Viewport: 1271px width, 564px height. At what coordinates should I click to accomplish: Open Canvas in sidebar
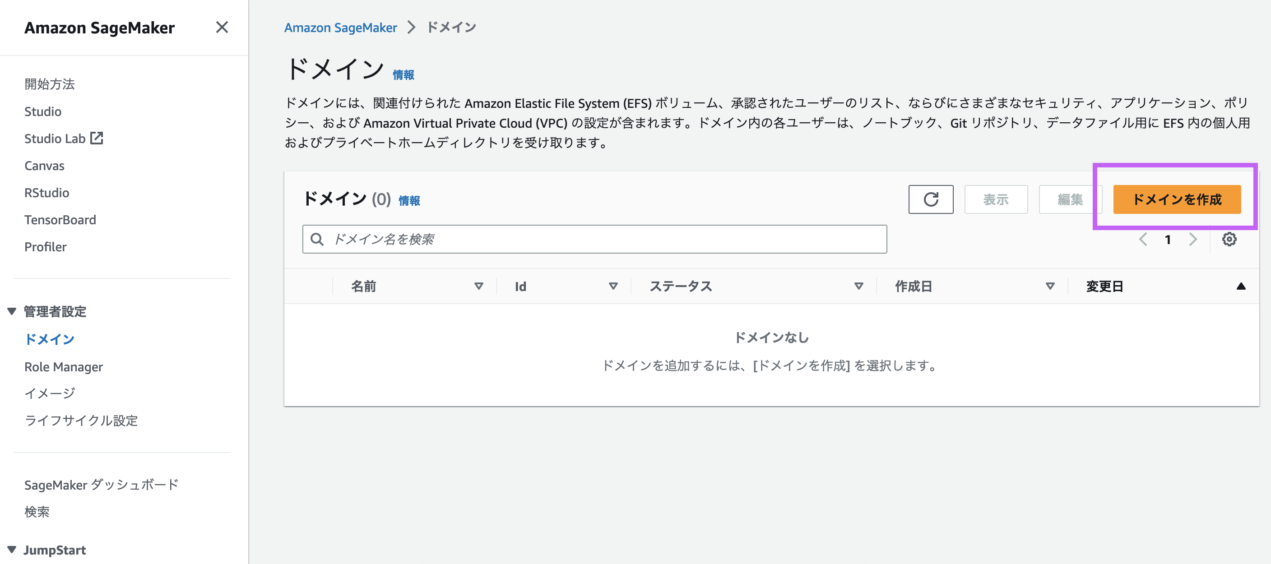pos(44,166)
